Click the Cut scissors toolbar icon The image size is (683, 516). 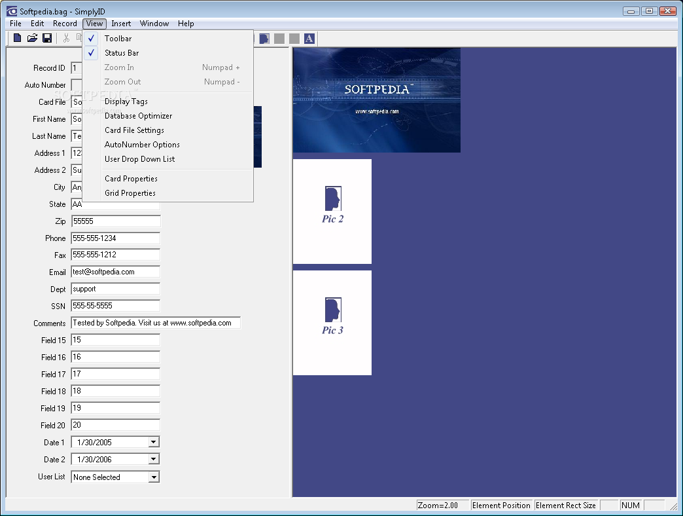click(66, 39)
